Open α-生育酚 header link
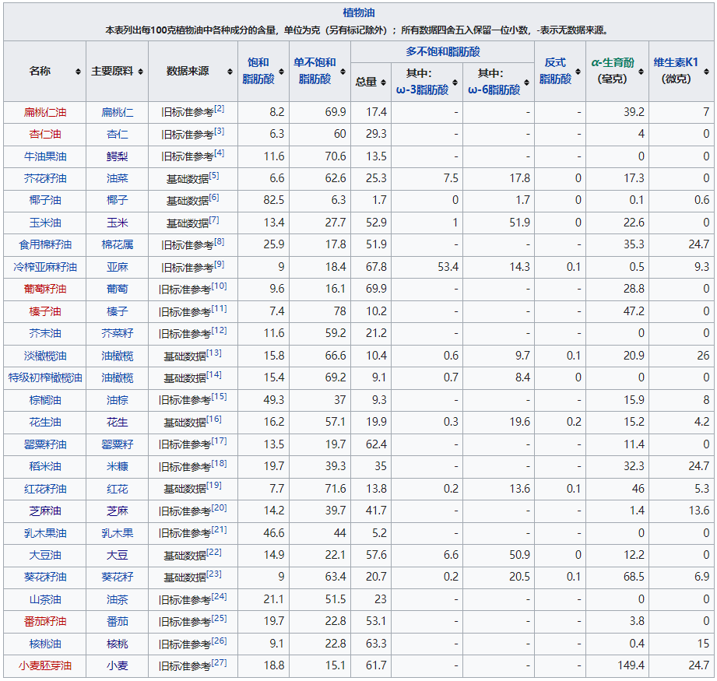The width and height of the screenshot is (717, 681). coord(613,62)
